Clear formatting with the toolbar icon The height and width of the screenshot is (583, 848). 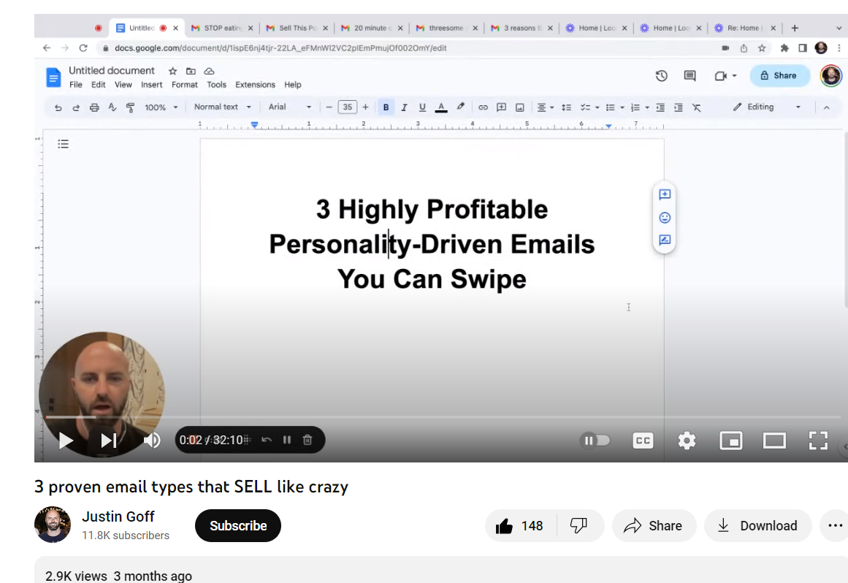tap(697, 107)
